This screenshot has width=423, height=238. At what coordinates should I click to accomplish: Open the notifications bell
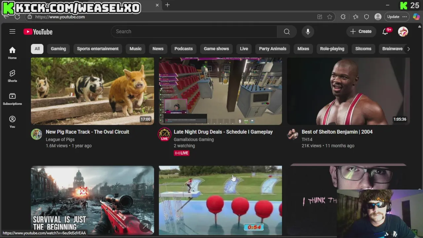point(385,31)
